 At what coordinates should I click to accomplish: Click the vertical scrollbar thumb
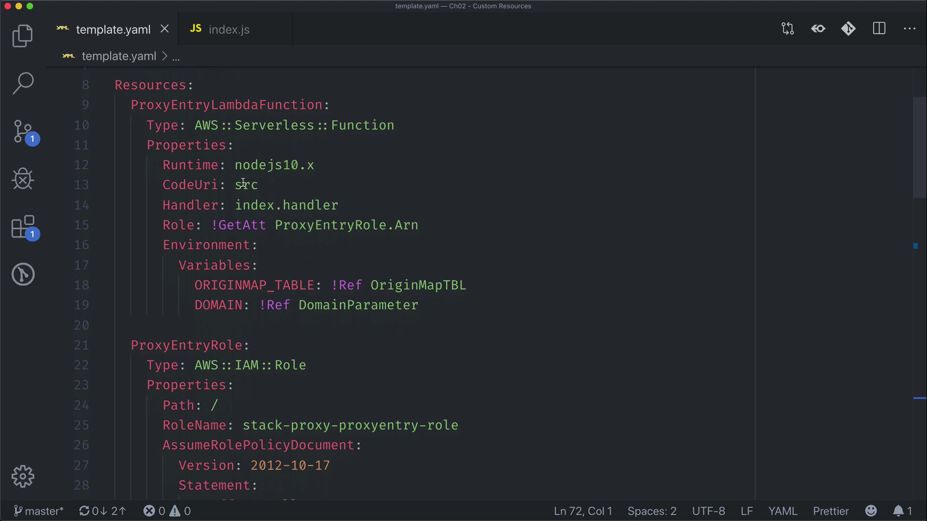[x=919, y=147]
